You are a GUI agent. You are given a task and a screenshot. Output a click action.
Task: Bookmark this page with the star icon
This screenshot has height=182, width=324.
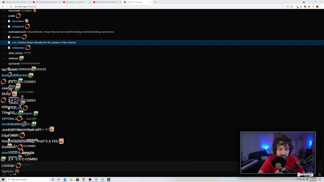(292, 7)
